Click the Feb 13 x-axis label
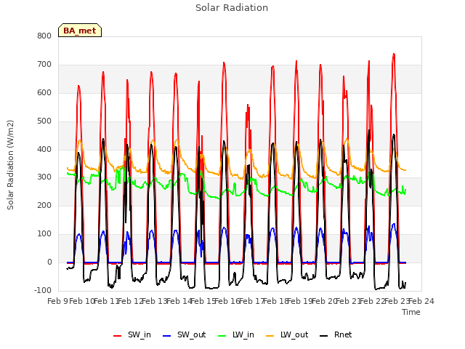The height and width of the screenshot is (349, 465). click(155, 301)
